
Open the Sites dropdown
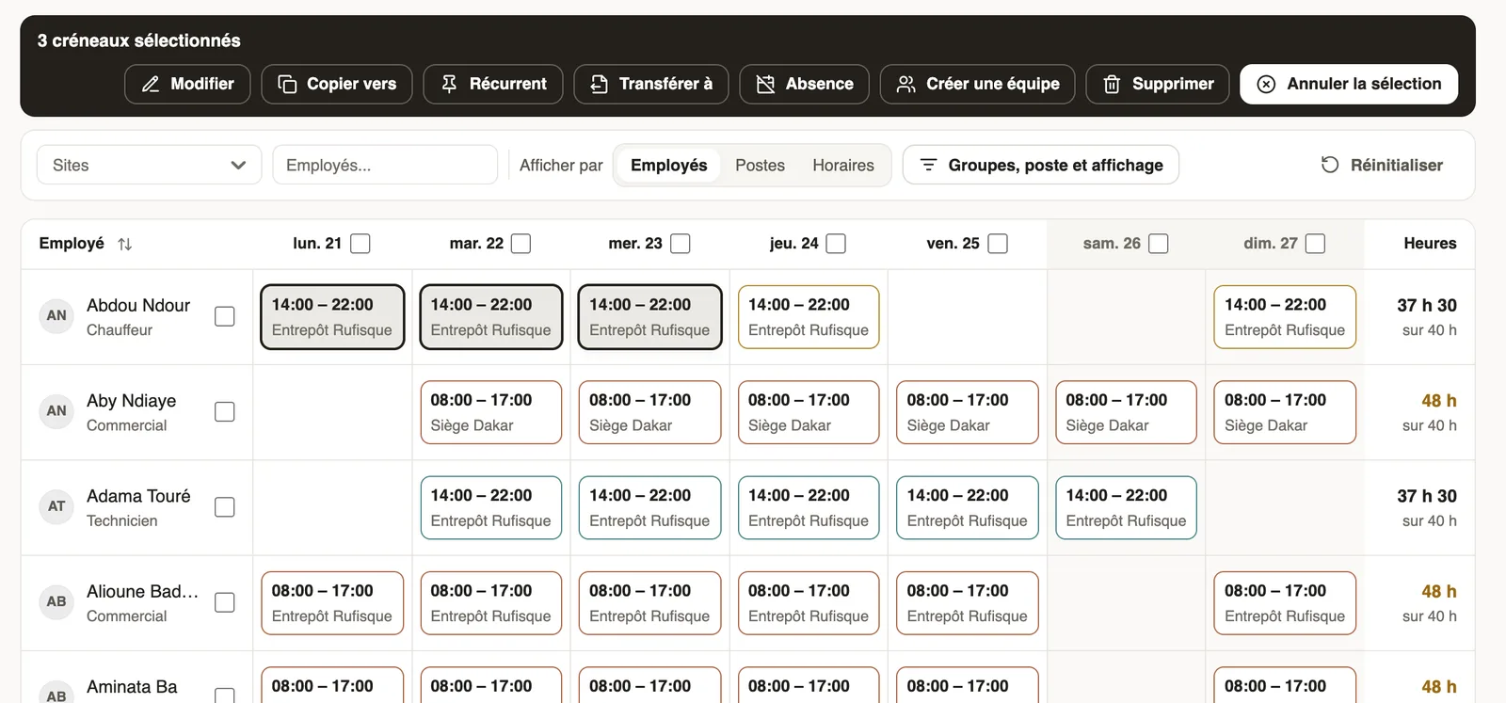149,165
